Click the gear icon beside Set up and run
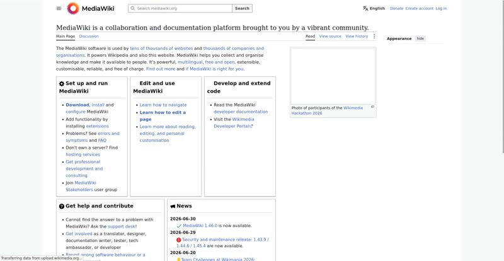Screen dimensions: 504x261 62,84
